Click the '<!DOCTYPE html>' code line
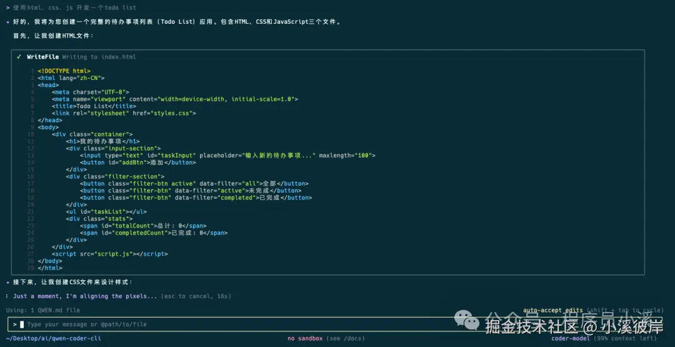The width and height of the screenshot is (675, 347). pyautogui.click(x=64, y=71)
